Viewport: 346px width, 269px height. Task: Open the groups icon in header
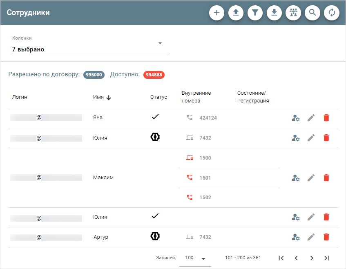click(x=293, y=13)
